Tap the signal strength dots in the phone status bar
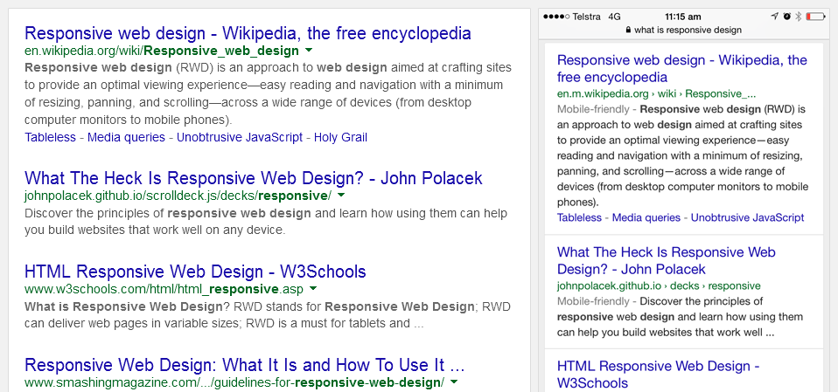Viewport: 838px width, 392px height. point(556,17)
